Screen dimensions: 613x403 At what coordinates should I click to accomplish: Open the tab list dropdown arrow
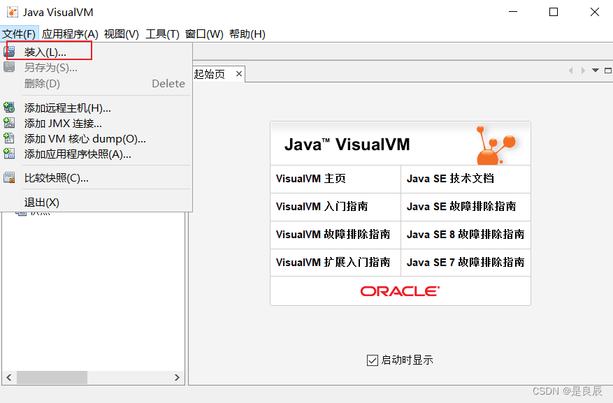pos(596,71)
